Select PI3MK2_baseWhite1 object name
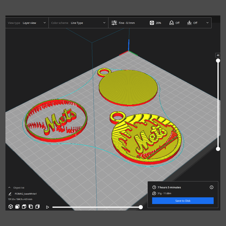The height and width of the screenshot is (226, 226). point(26,194)
